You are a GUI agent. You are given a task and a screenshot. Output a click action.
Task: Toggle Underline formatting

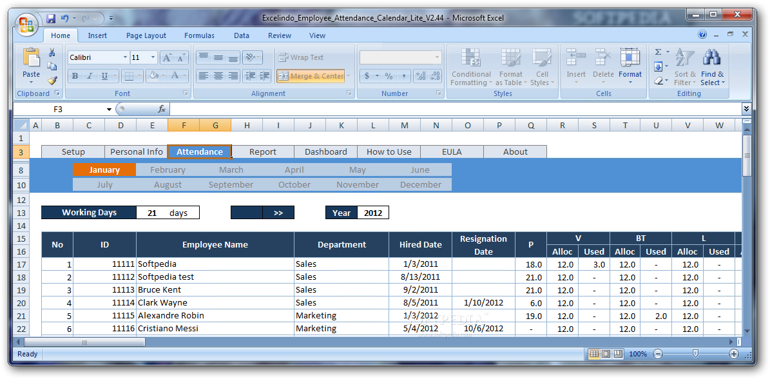coord(104,75)
